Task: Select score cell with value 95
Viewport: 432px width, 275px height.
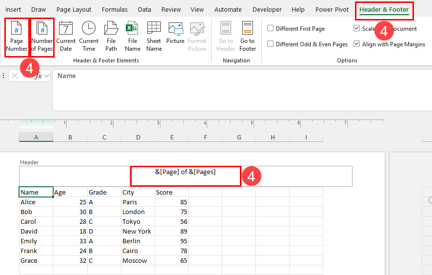Action: click(x=172, y=241)
